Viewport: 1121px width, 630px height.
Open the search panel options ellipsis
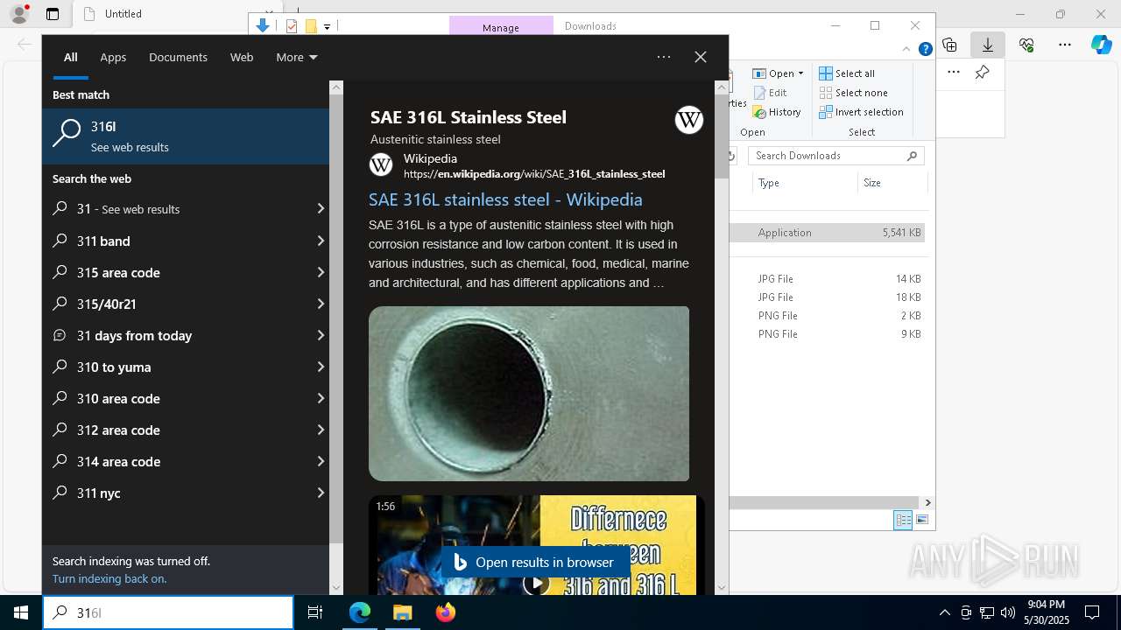(664, 57)
